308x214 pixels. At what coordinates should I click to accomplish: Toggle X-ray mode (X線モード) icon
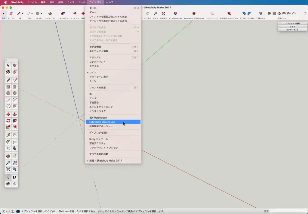click(261, 14)
